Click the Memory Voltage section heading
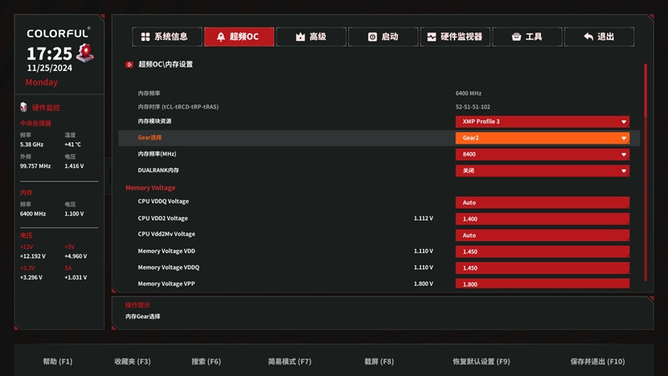The height and width of the screenshot is (376, 668). point(150,187)
